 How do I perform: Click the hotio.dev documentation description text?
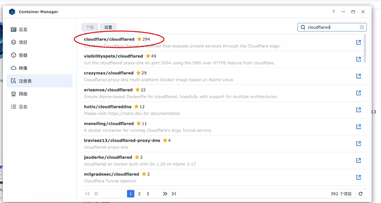[132, 113]
